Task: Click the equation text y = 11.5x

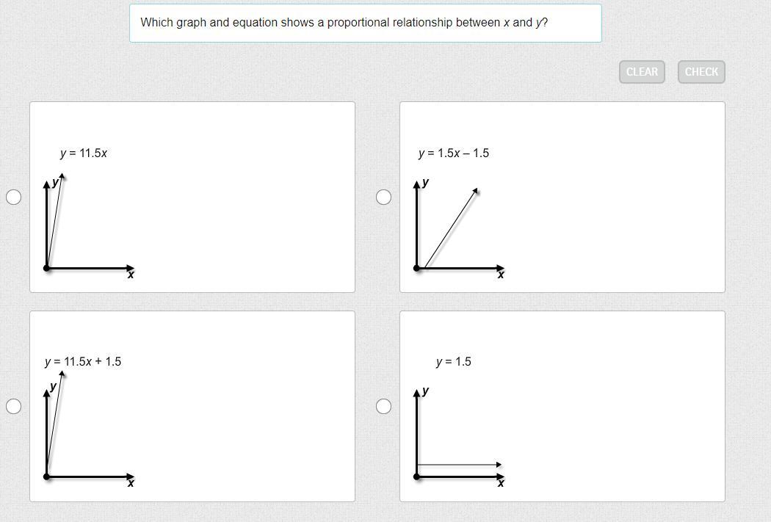Action: pyautogui.click(x=84, y=153)
